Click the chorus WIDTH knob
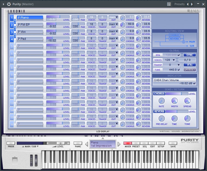 174,101
